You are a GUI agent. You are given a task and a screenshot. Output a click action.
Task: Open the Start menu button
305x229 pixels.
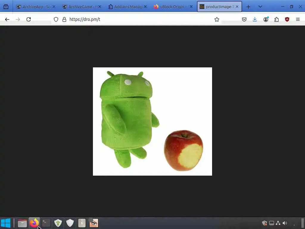[6, 223]
